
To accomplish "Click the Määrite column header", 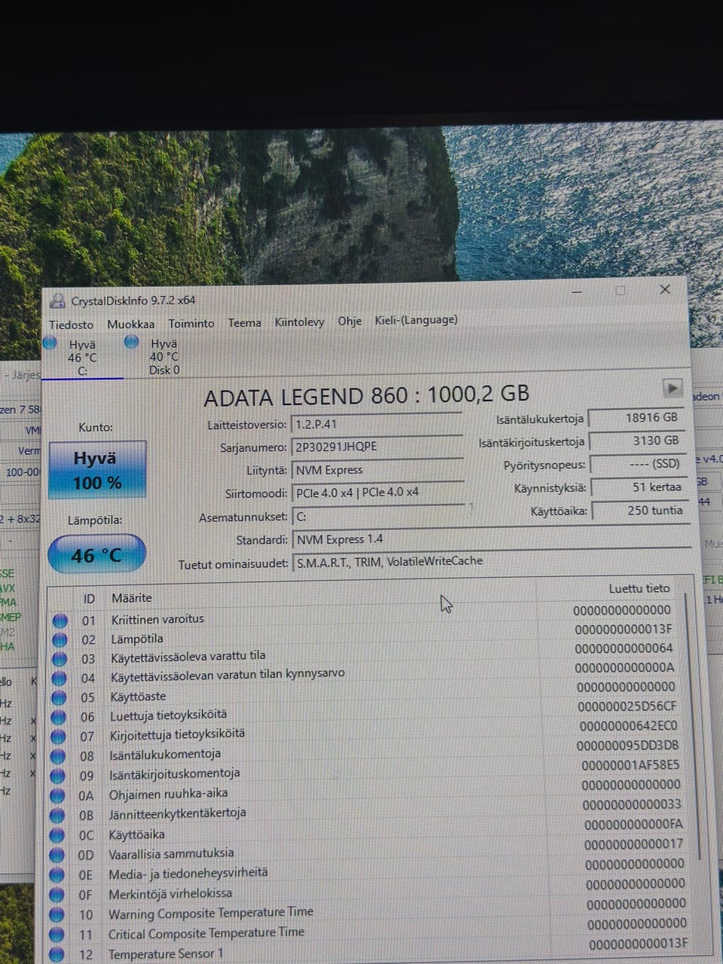I will (x=132, y=598).
